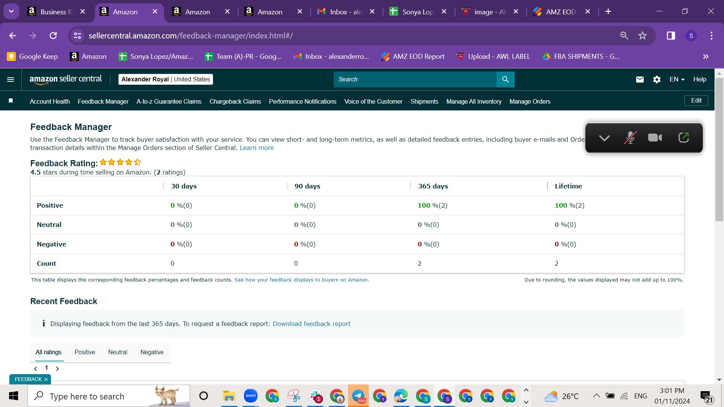This screenshot has width=724, height=407.
Task: Click the Help link
Action: click(x=700, y=80)
